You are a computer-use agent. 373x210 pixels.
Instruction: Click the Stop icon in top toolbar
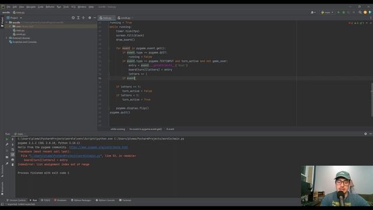tap(354, 12)
